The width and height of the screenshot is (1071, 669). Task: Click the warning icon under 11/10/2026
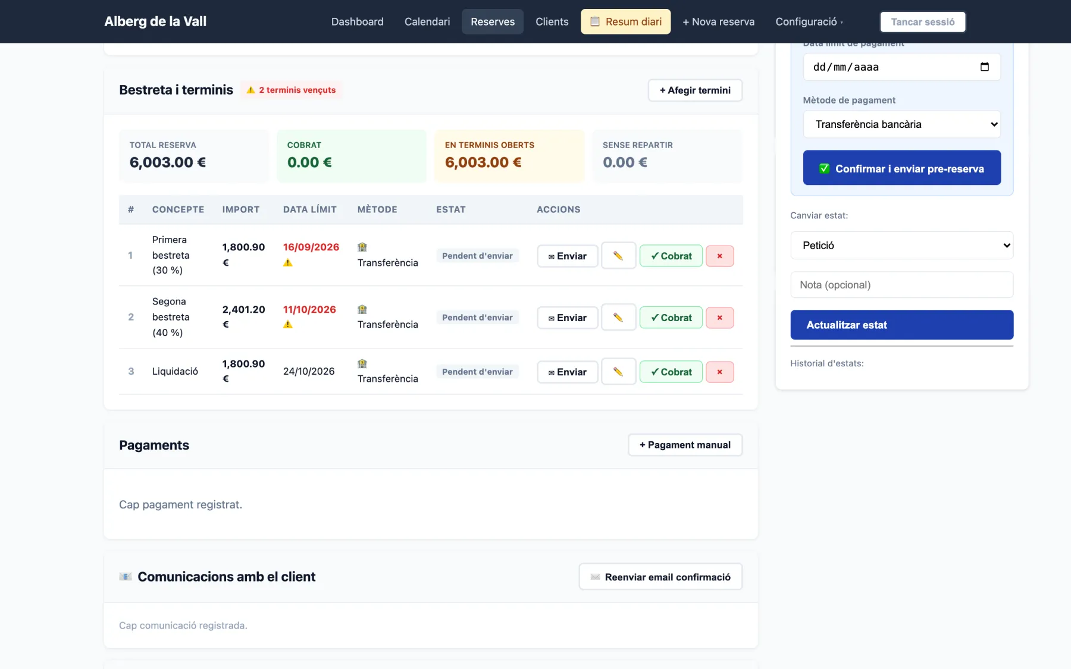(x=288, y=325)
